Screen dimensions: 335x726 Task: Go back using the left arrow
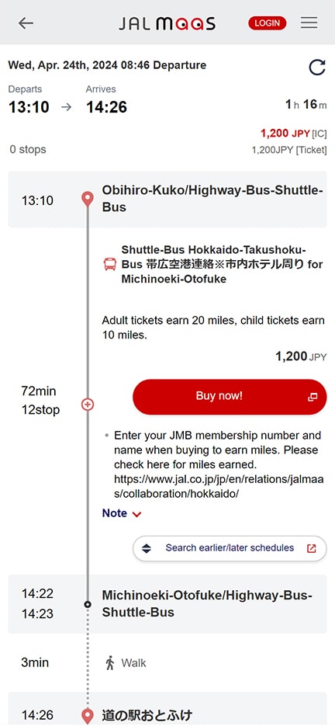coord(26,23)
